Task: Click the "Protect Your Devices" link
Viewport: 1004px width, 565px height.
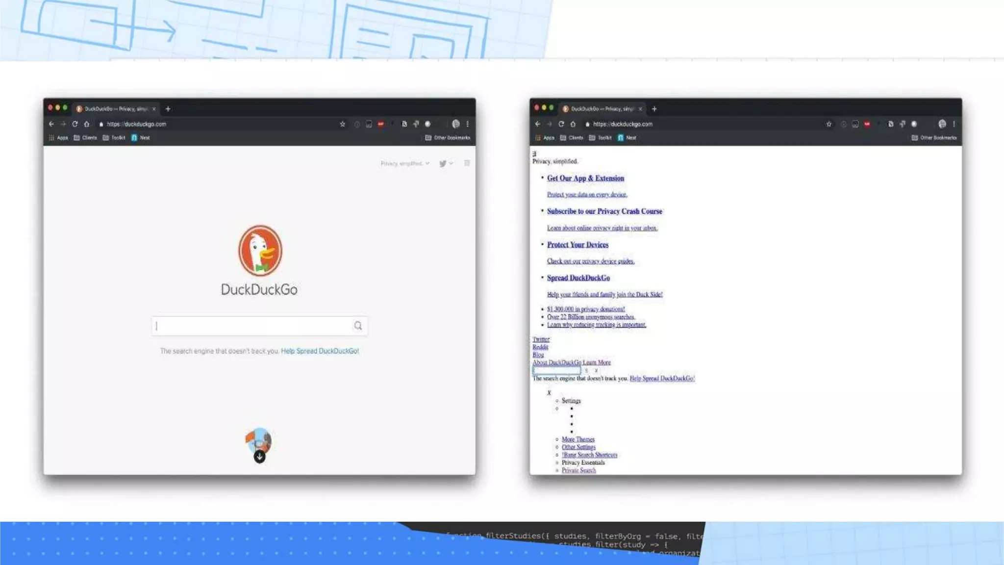Action: (x=577, y=245)
